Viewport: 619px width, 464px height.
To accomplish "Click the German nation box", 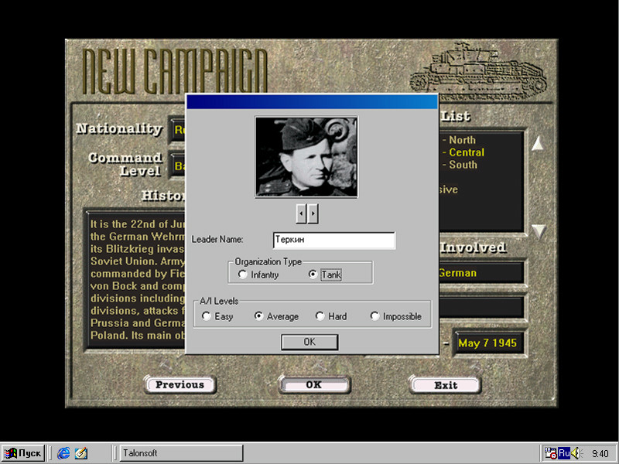I will pos(480,273).
